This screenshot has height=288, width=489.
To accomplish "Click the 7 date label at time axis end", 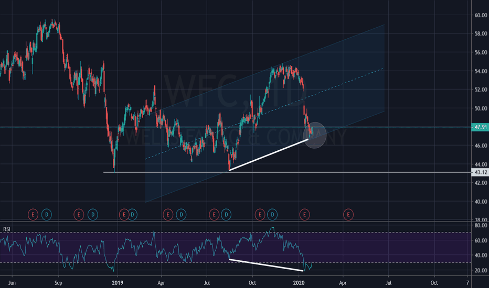I will click(x=468, y=283).
